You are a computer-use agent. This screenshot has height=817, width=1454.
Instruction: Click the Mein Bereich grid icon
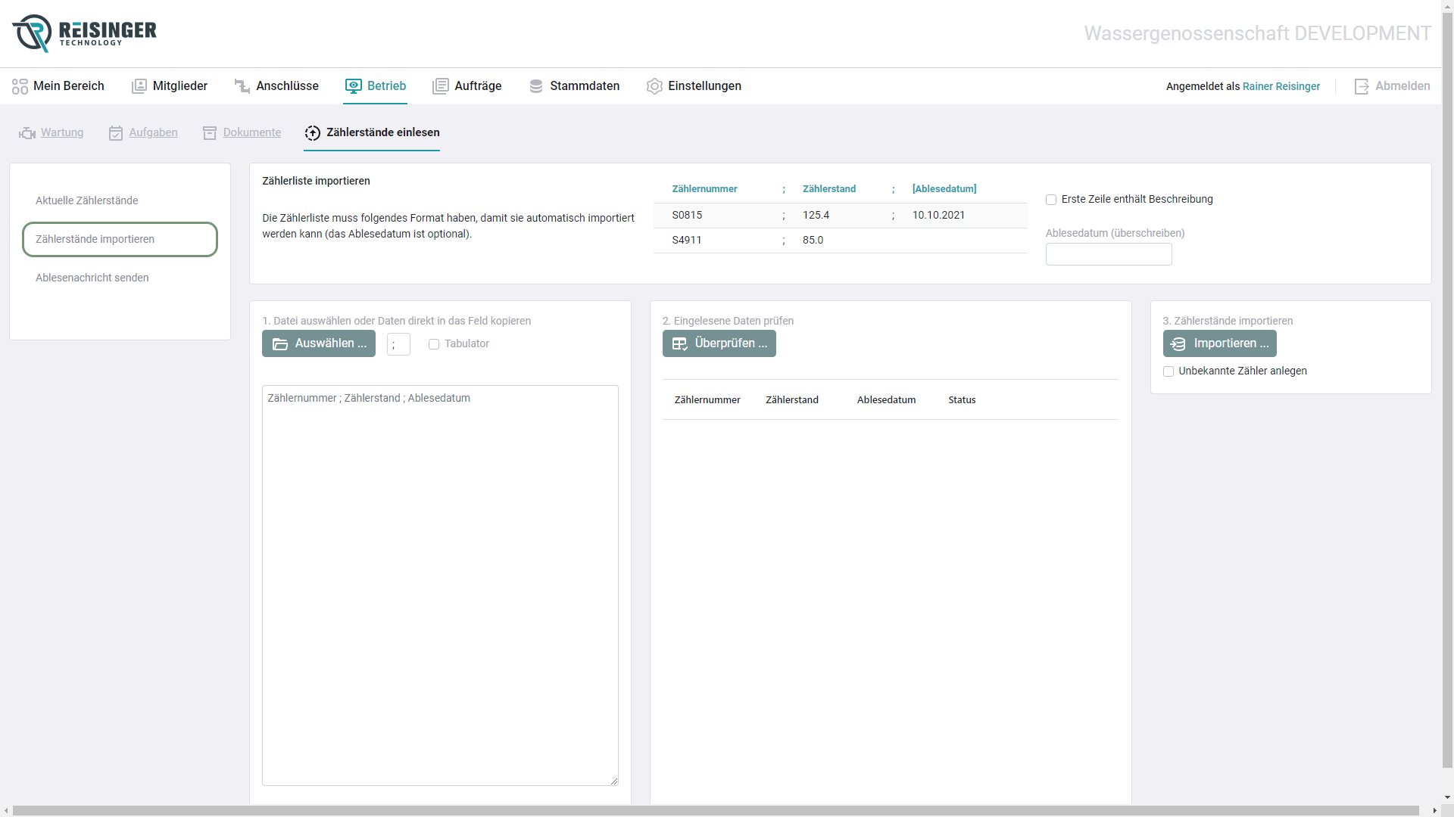(20, 86)
